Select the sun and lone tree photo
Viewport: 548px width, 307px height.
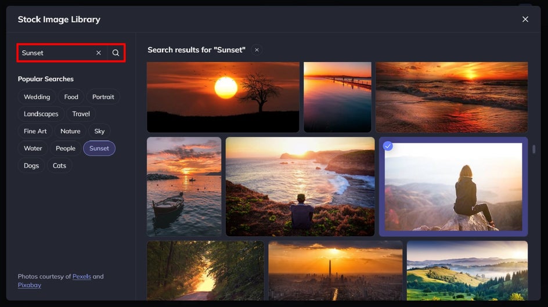[x=223, y=97]
